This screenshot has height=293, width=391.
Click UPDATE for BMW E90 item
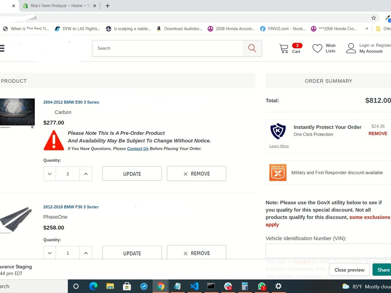[132, 174]
